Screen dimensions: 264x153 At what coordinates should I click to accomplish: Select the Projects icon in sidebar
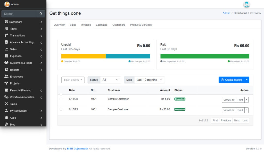(6, 83)
